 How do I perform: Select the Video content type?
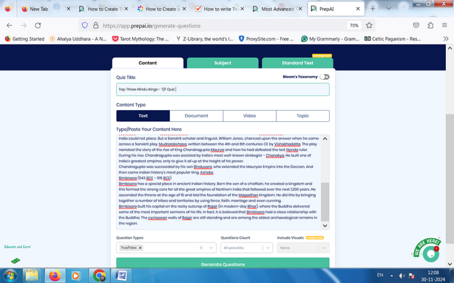point(249,116)
